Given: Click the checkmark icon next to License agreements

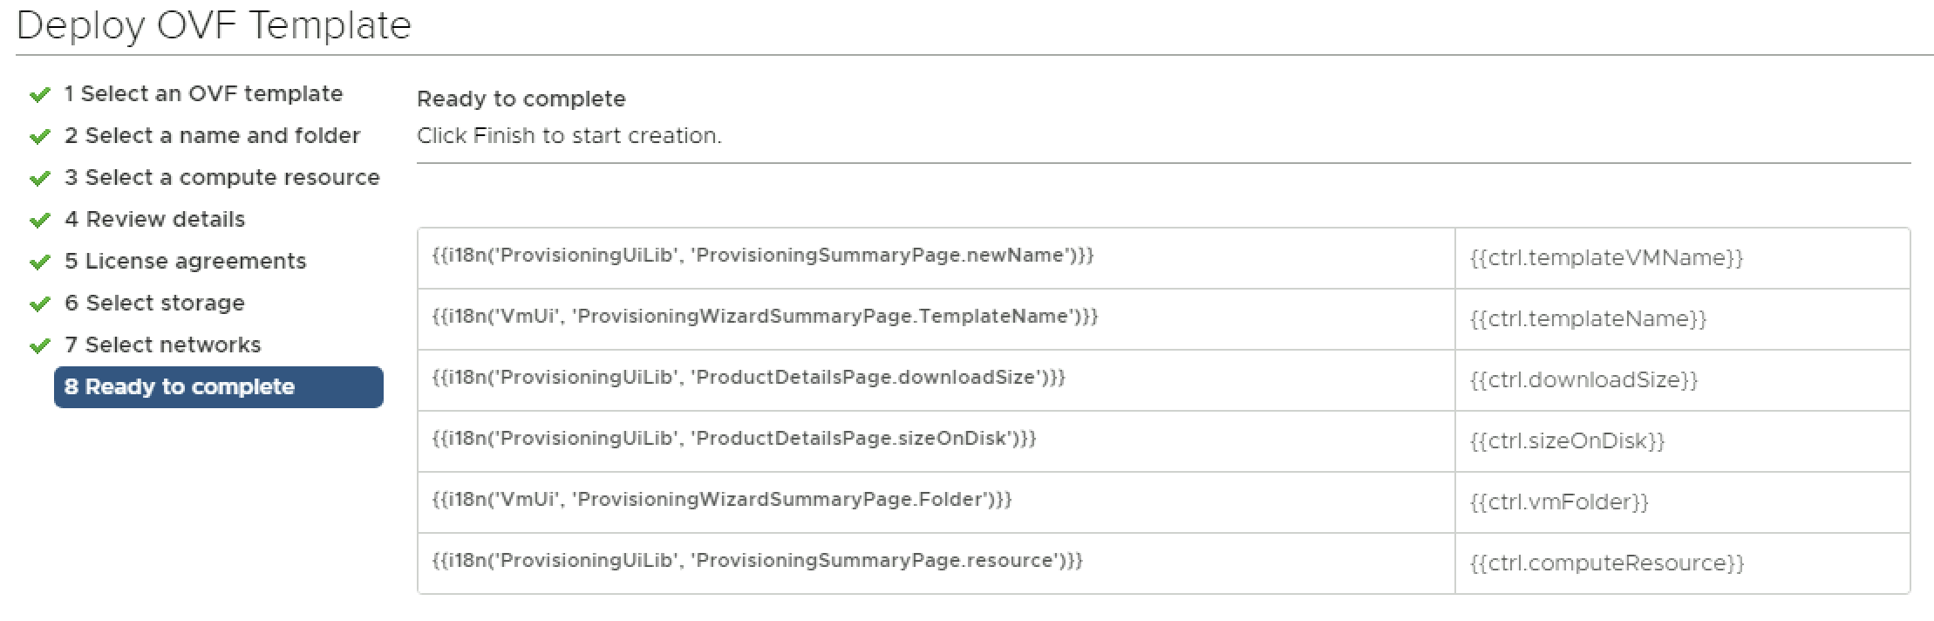Looking at the screenshot, I should pyautogui.click(x=39, y=262).
